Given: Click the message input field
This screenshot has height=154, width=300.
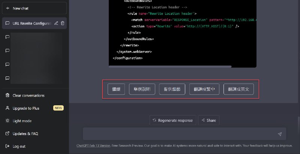Looking at the screenshot, I should click(180, 134).
